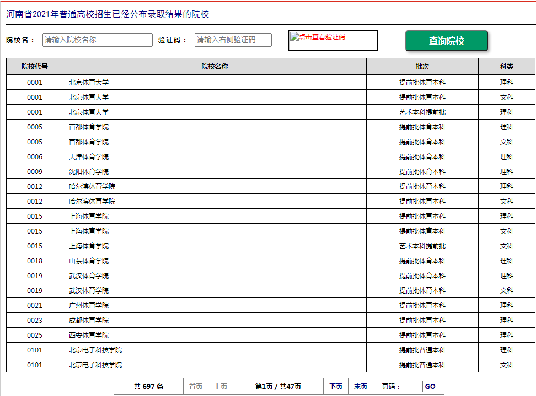Click the 院校名称 column header

click(x=215, y=67)
